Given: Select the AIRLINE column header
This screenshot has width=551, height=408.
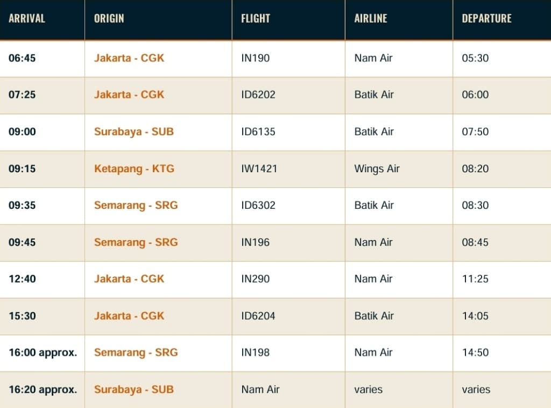Looking at the screenshot, I should click(371, 18).
